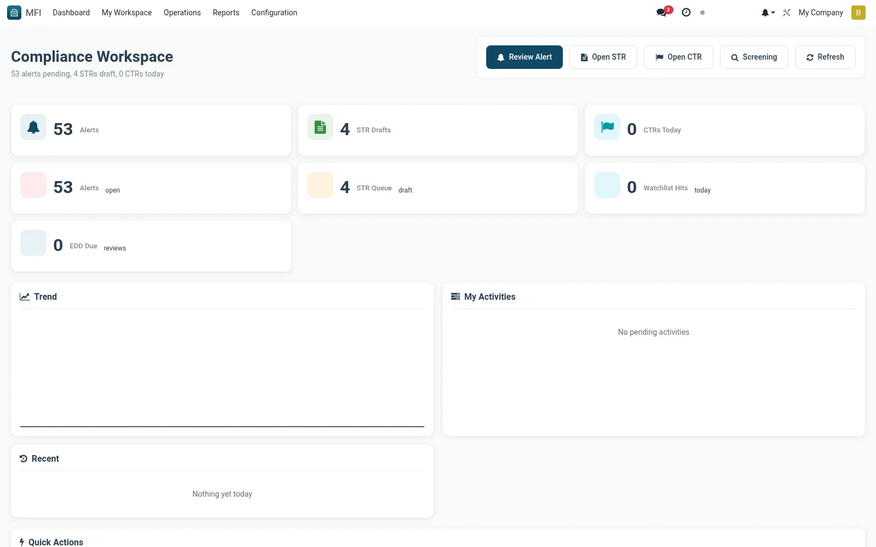Open the MFI app home icon
Screen dimensions: 876x547
click(14, 13)
